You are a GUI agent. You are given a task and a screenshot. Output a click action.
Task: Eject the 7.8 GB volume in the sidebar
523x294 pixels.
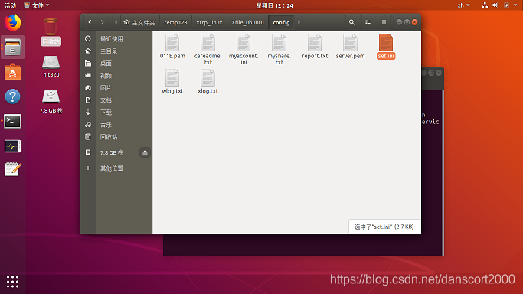145,152
